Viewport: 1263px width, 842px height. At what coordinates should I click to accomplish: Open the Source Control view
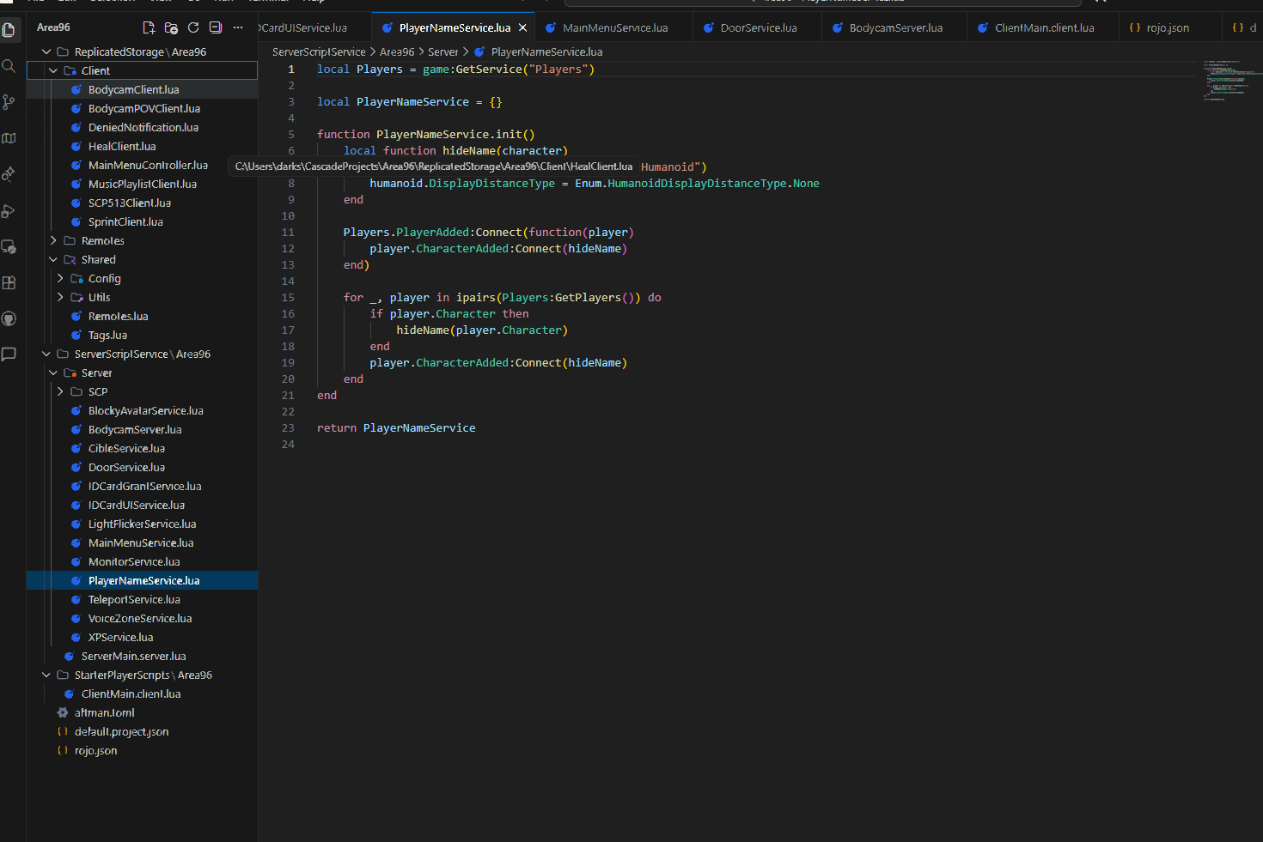pyautogui.click(x=9, y=102)
